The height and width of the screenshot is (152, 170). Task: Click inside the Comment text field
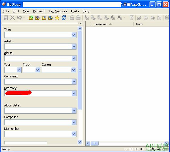(38, 82)
